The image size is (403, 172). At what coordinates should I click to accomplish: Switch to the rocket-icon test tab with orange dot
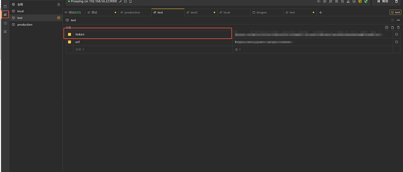pyautogui.click(x=300, y=12)
